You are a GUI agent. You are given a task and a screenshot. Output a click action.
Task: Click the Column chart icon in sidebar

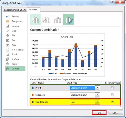pos(8,26)
